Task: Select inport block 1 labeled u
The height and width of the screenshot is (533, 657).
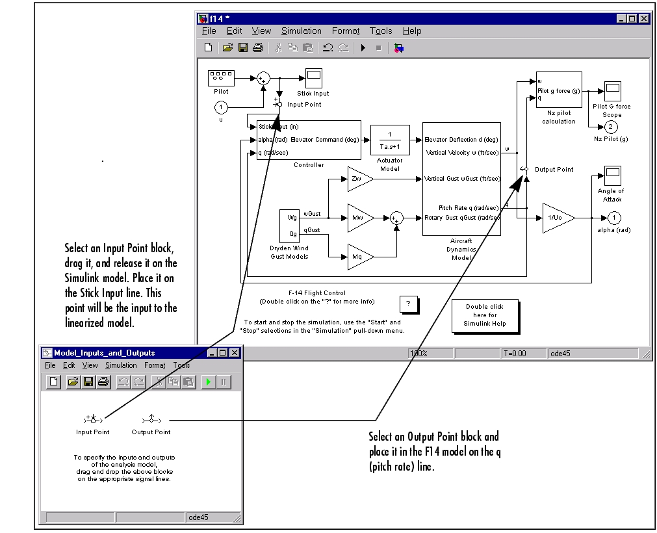Action: coord(221,108)
